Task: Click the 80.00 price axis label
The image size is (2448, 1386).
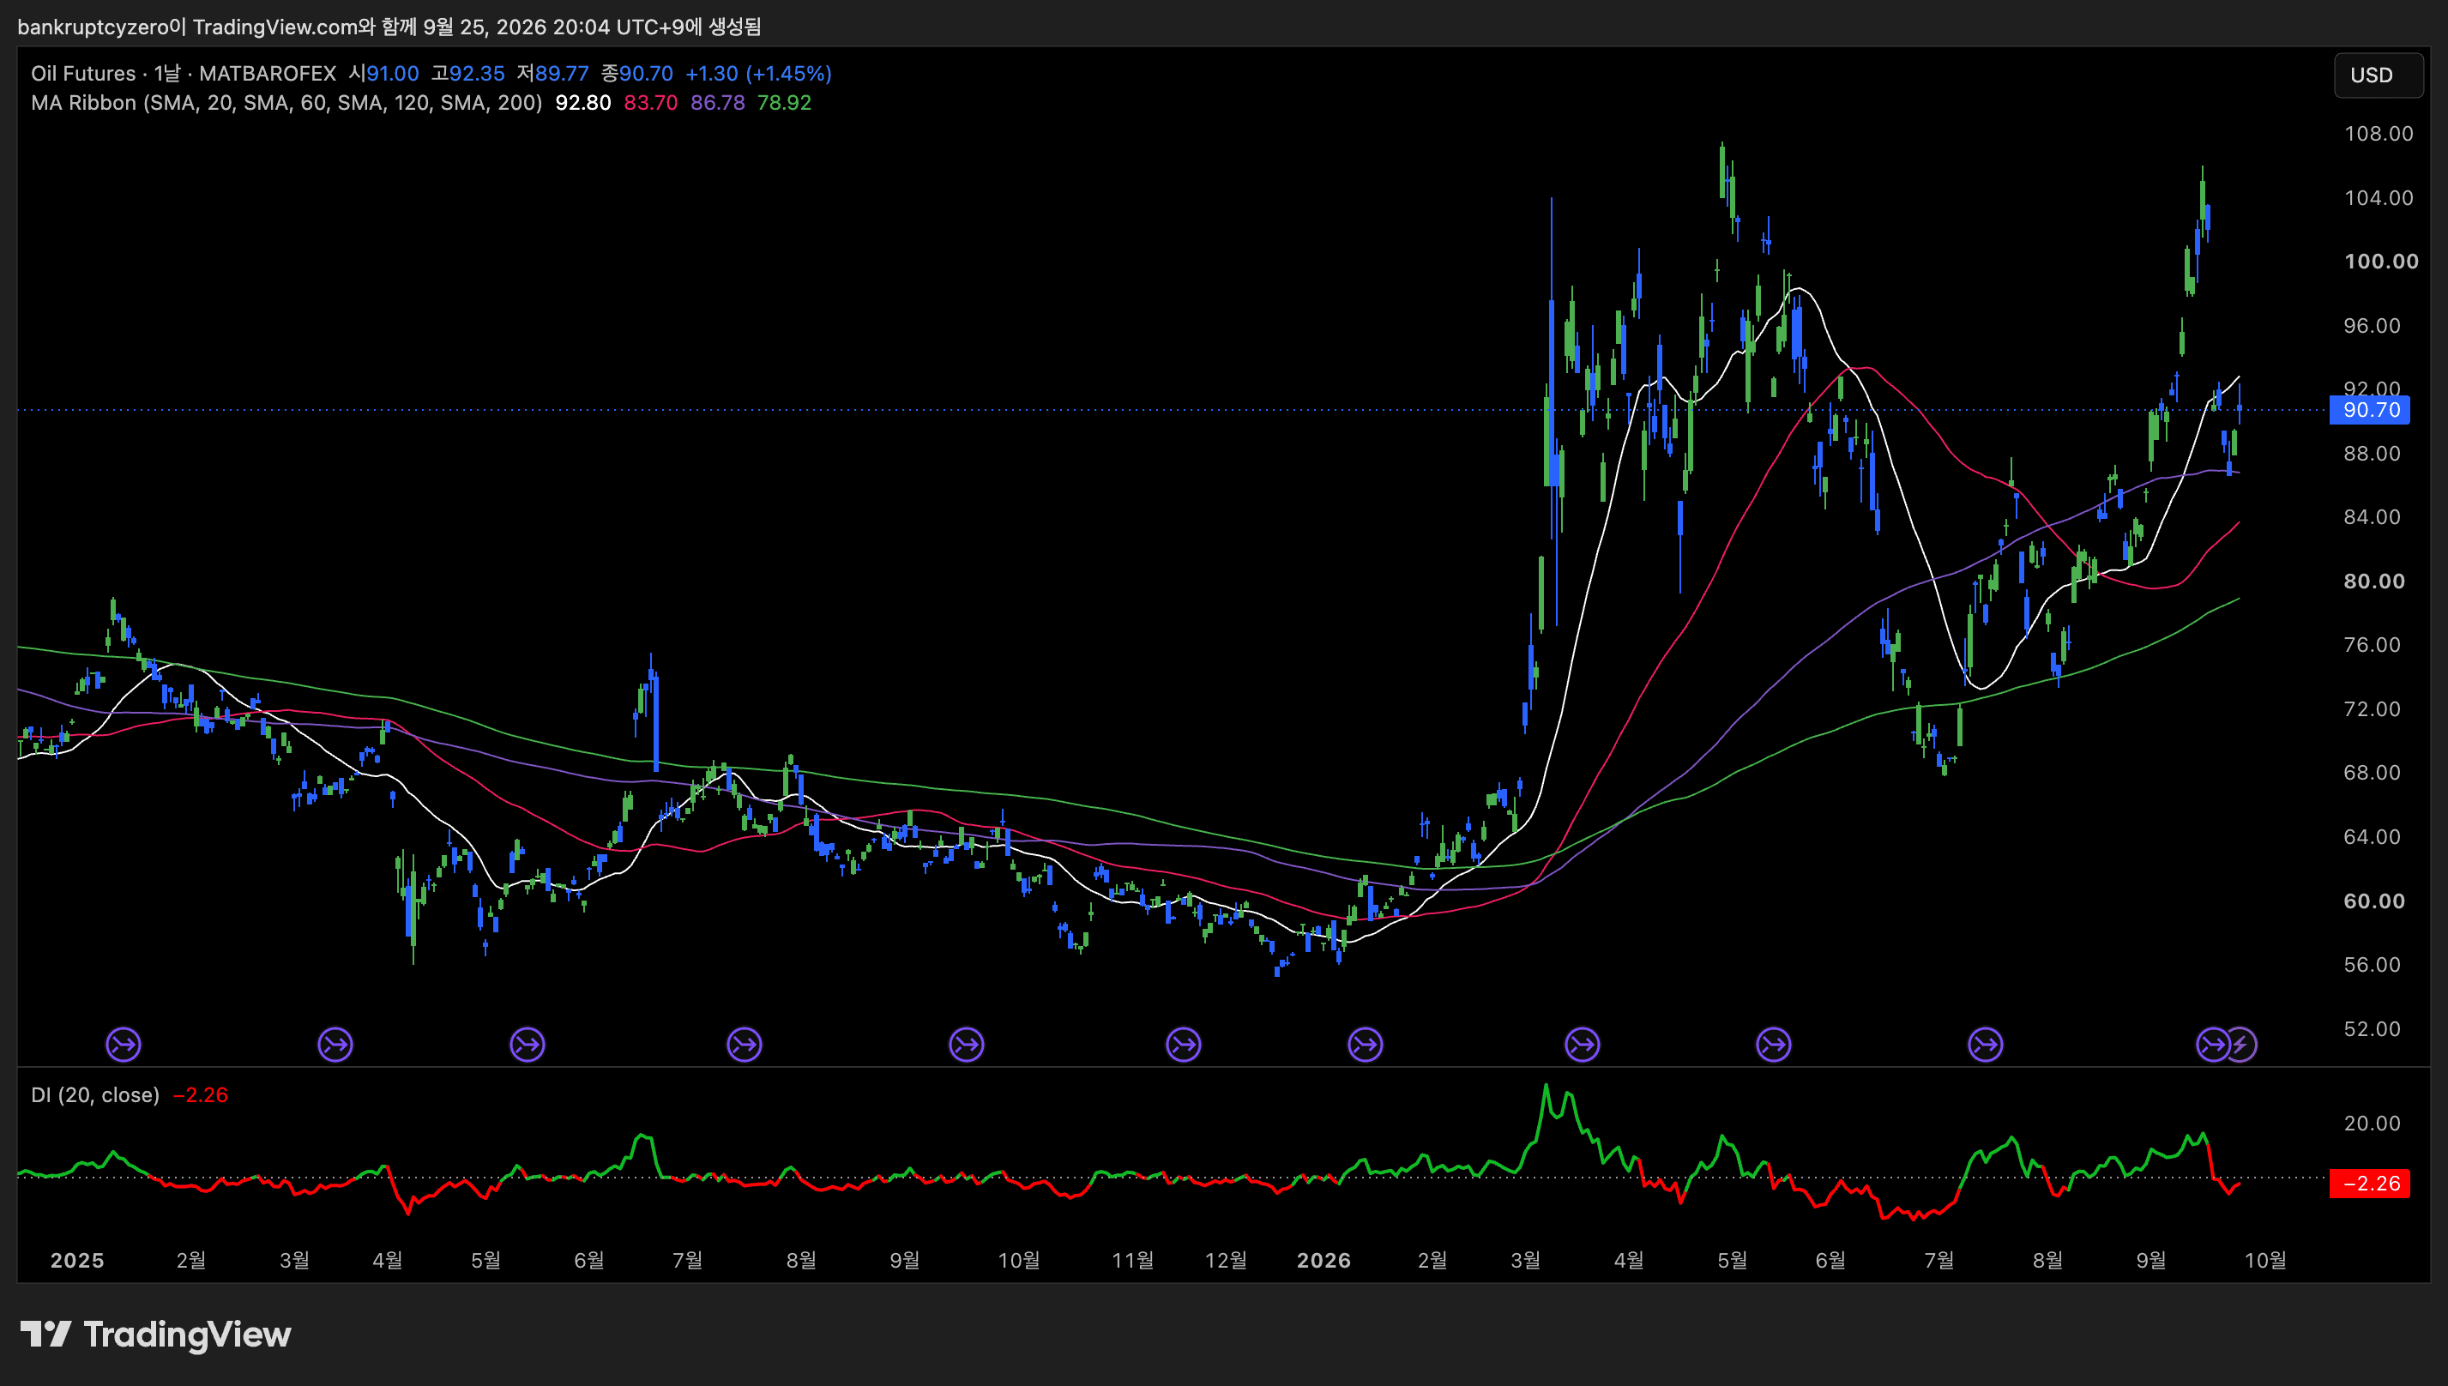Action: click(2373, 582)
